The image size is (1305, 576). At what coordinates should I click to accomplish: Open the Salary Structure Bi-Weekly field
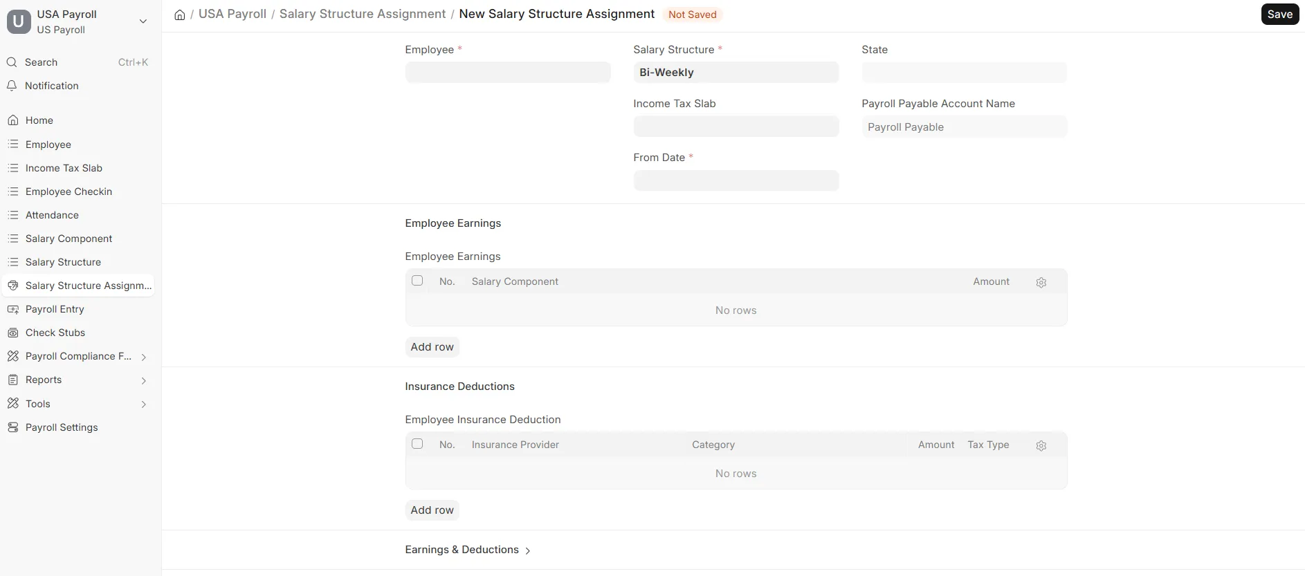(x=736, y=73)
